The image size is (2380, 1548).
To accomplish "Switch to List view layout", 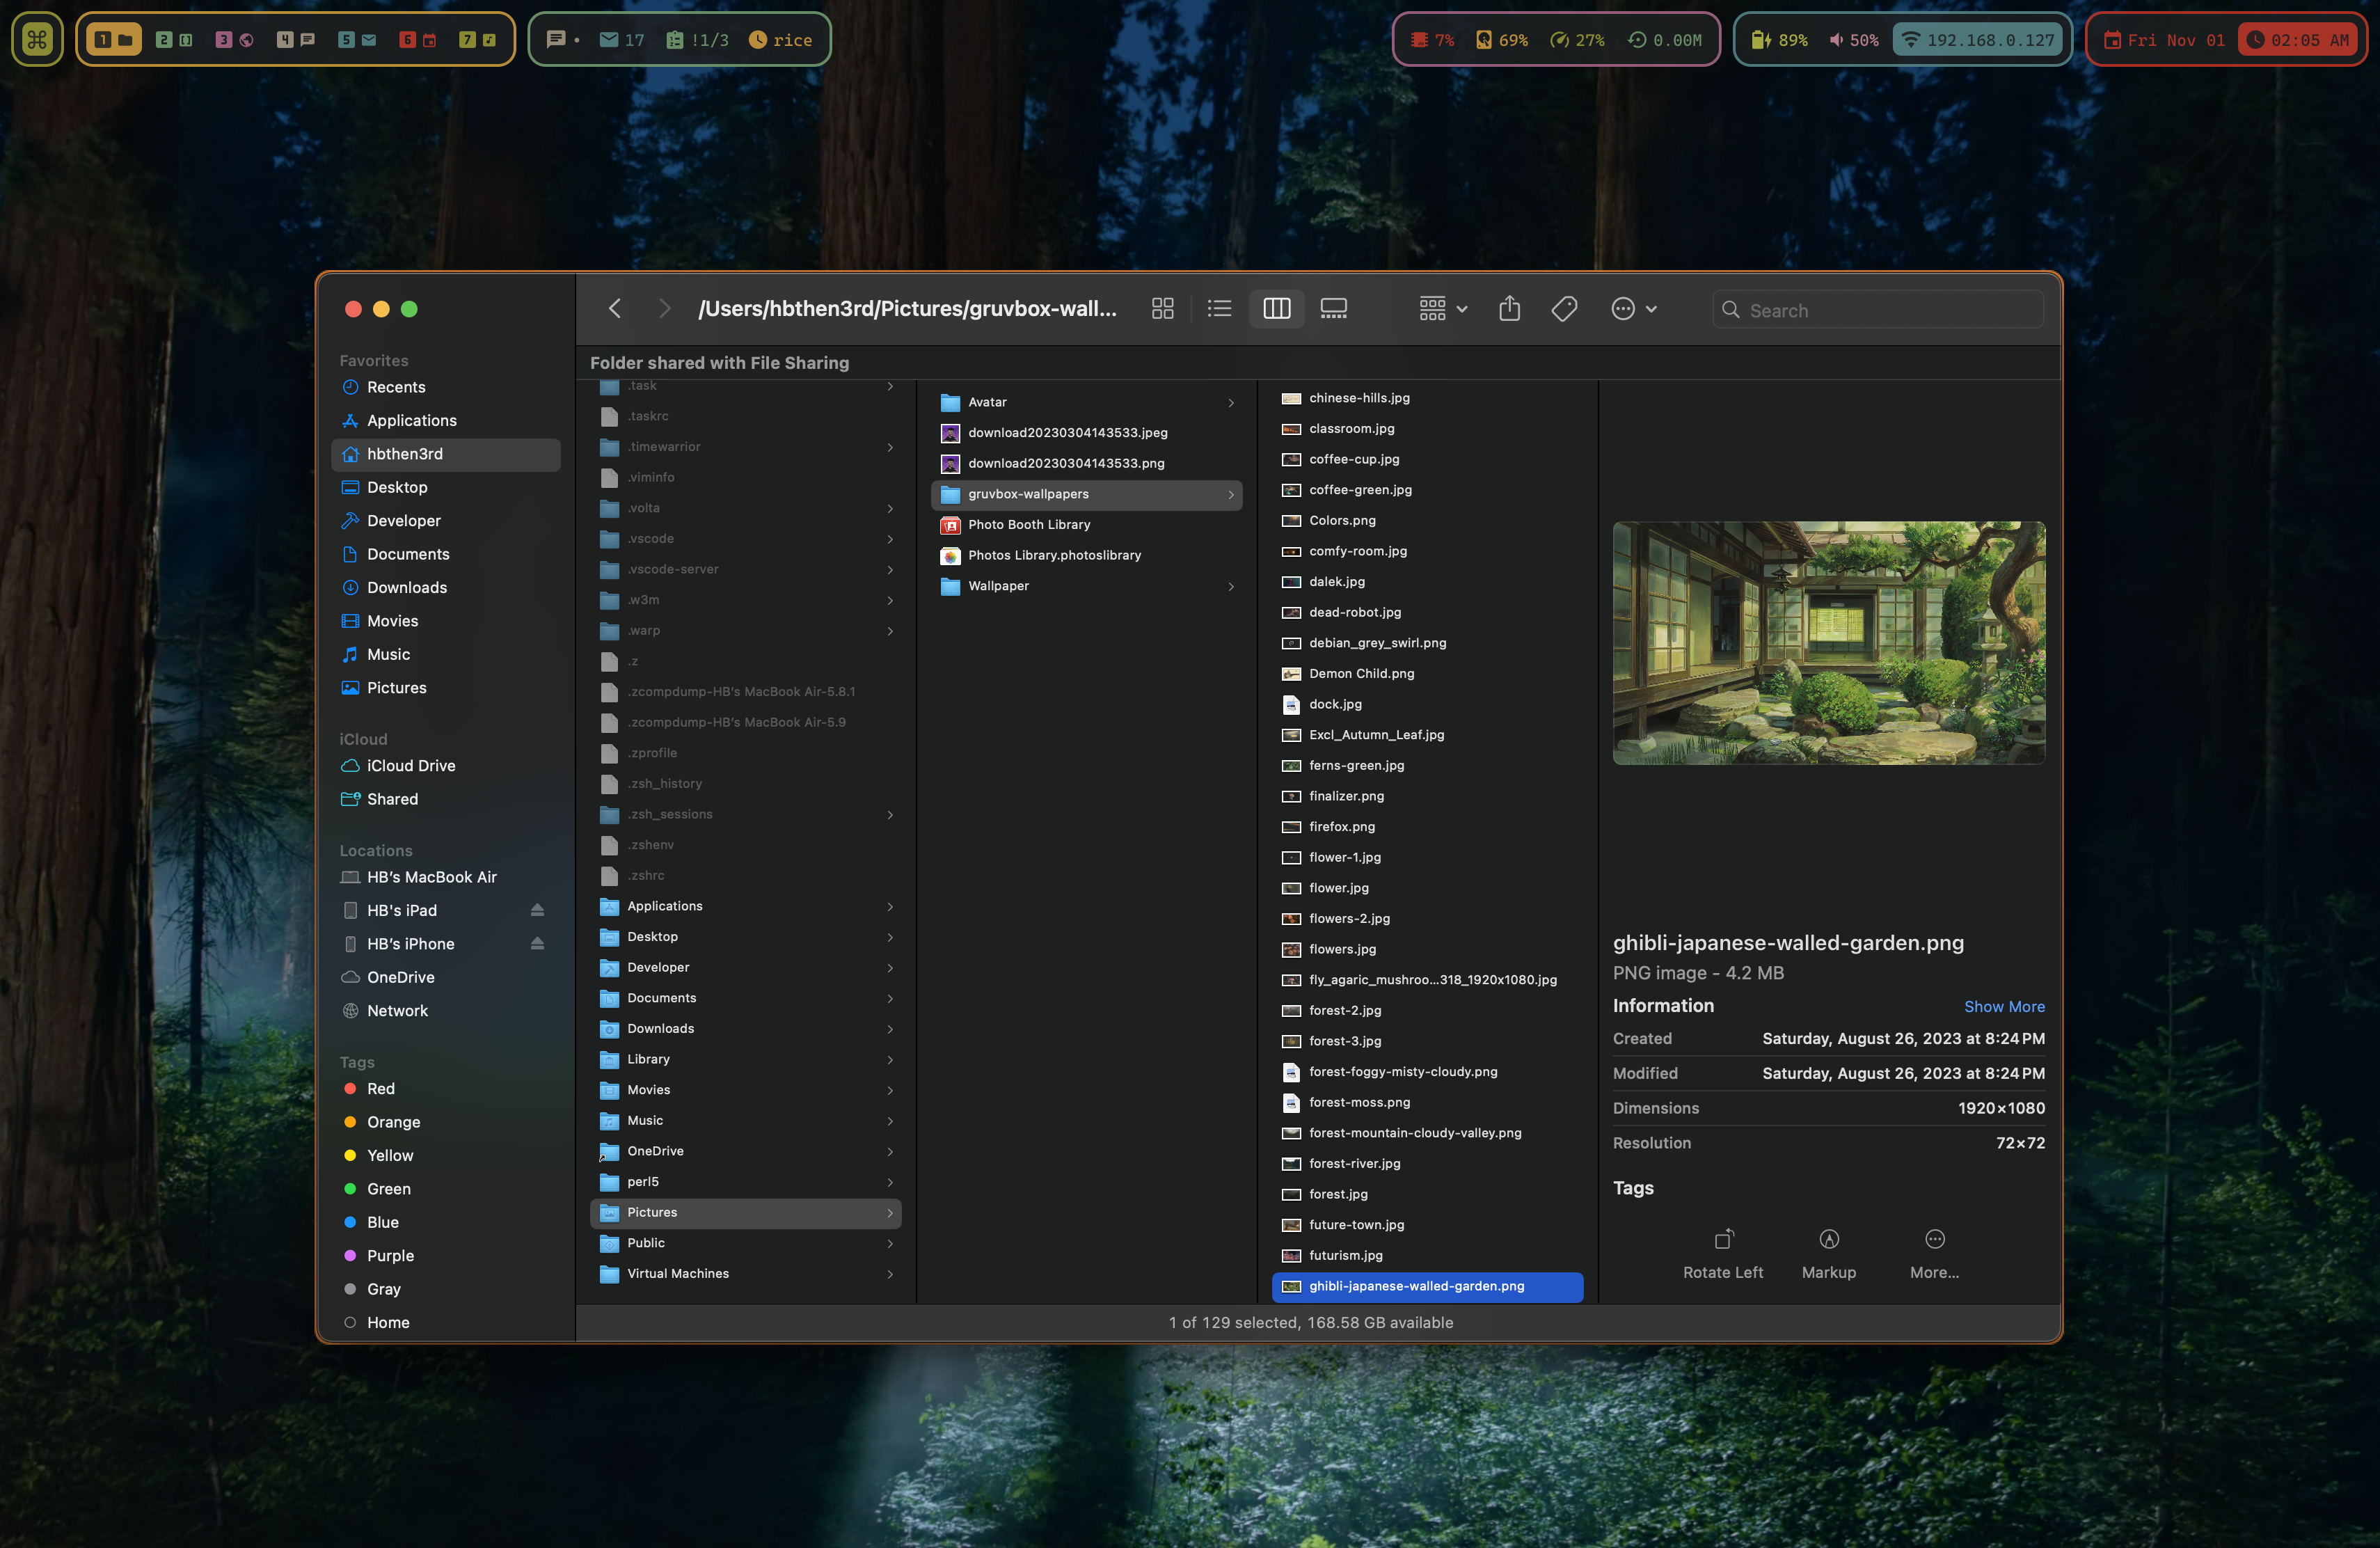I will tap(1218, 309).
